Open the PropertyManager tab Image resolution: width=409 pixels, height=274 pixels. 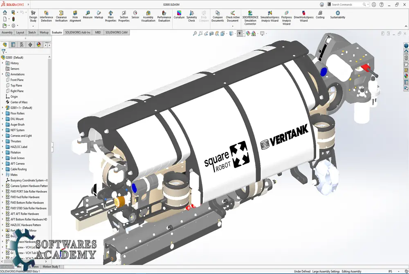click(x=13, y=45)
